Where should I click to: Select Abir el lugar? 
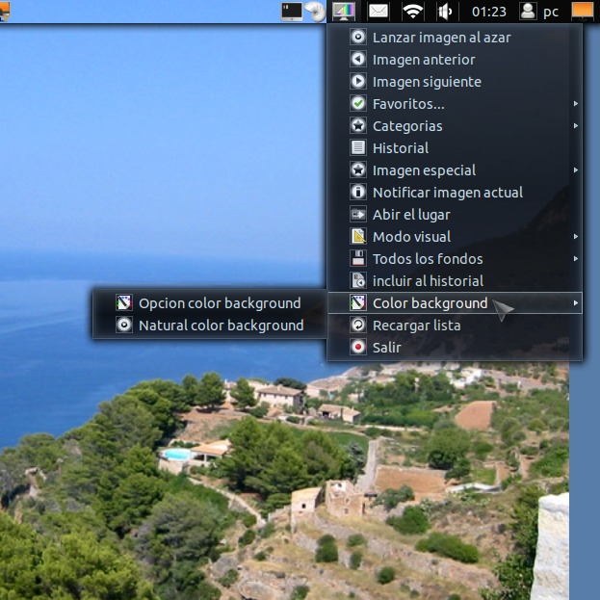(x=455, y=214)
